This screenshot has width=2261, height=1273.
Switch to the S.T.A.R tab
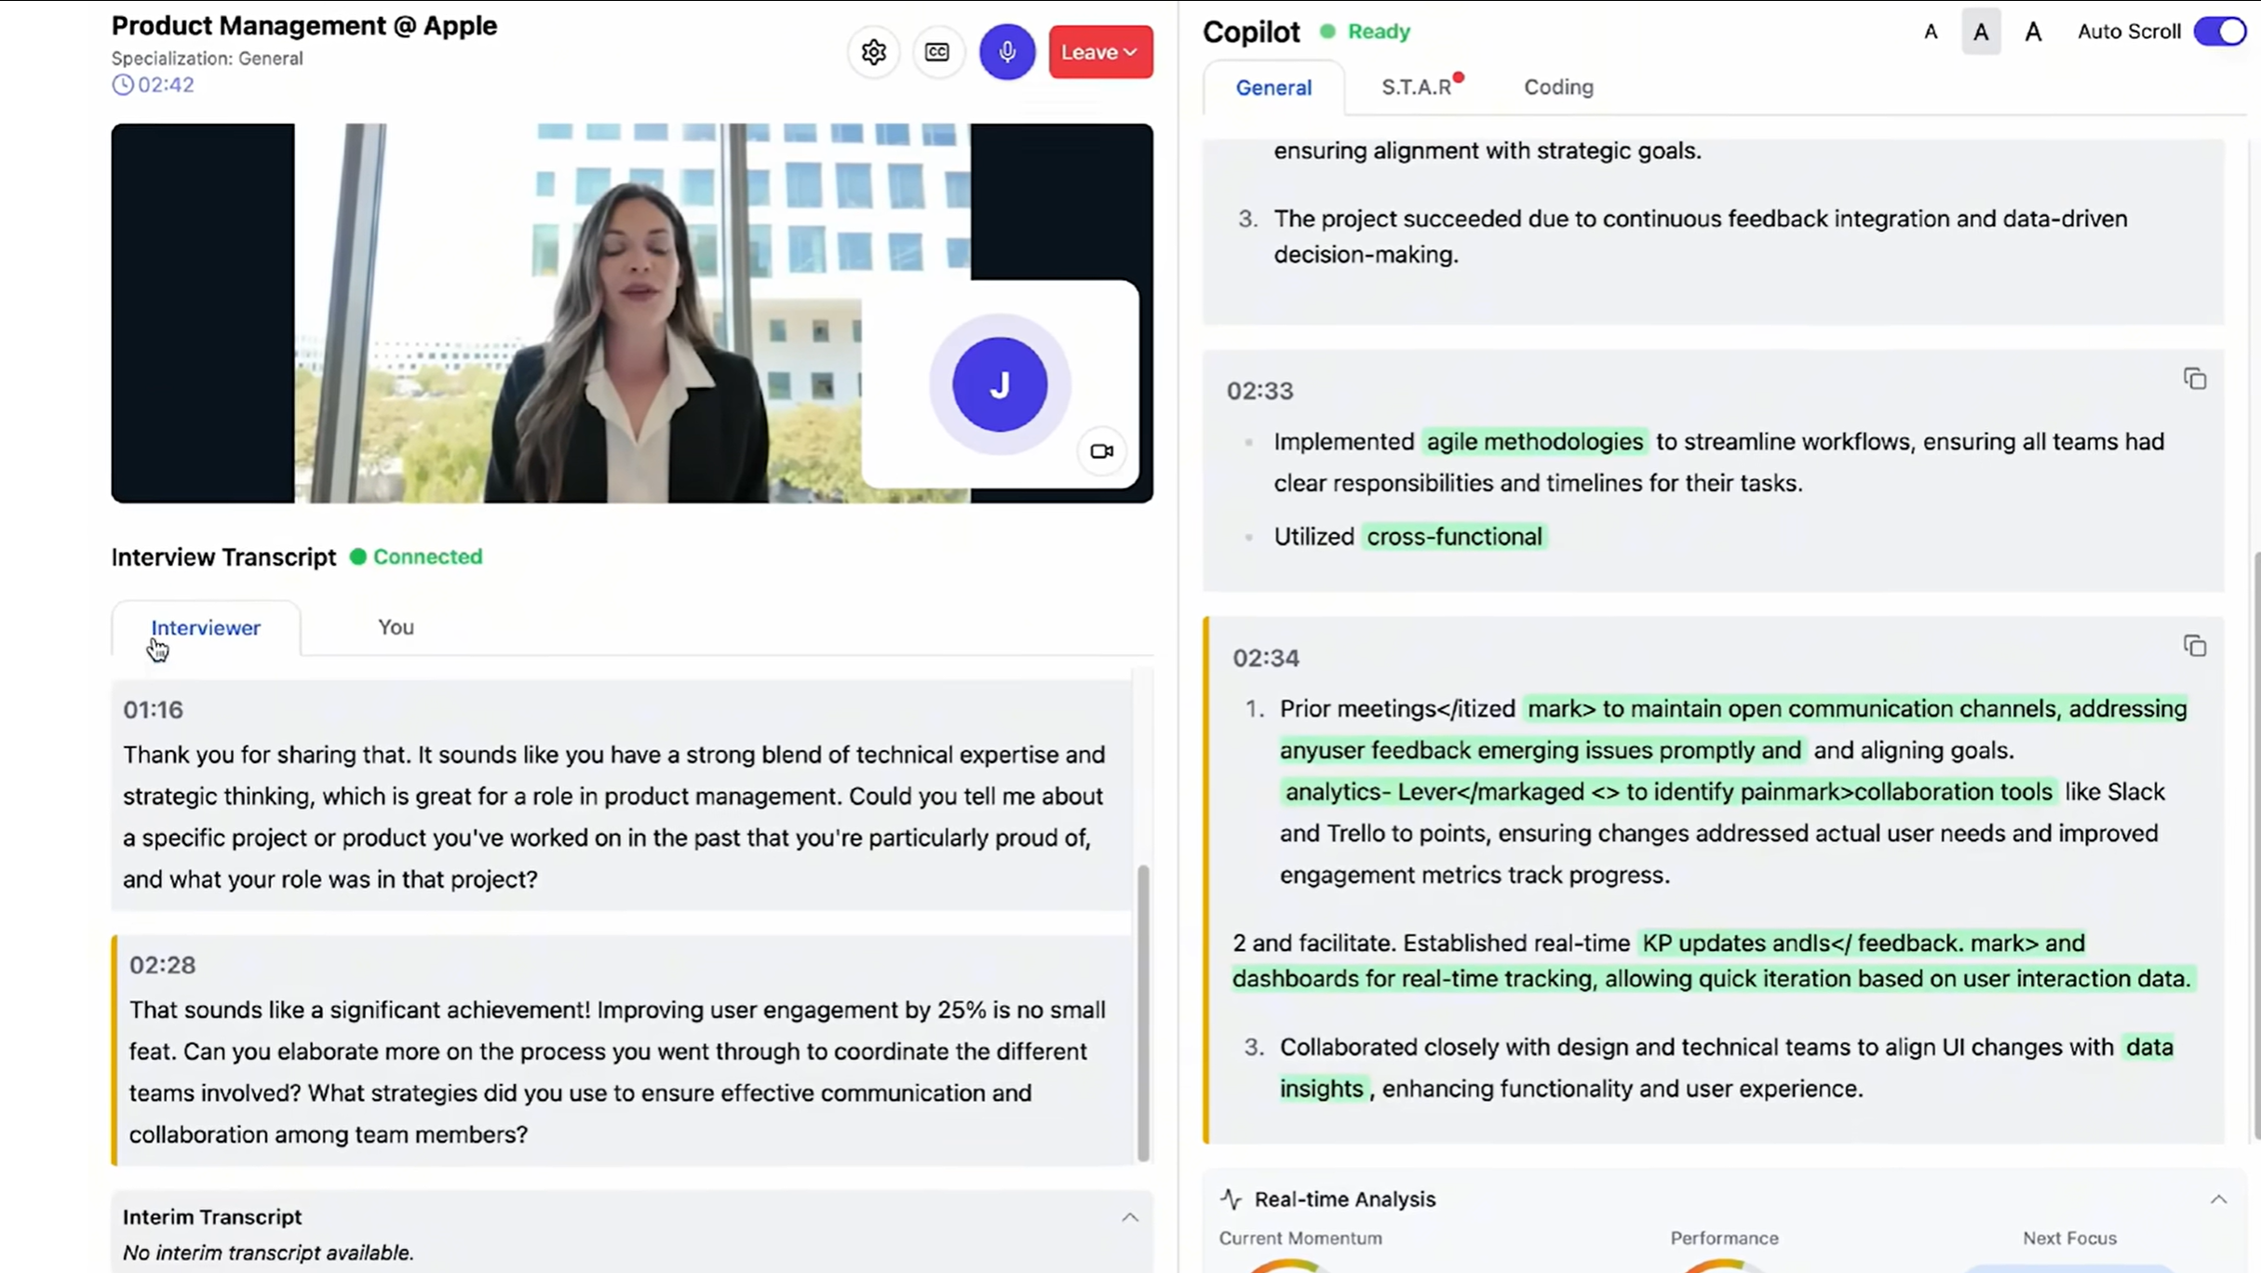tap(1416, 87)
